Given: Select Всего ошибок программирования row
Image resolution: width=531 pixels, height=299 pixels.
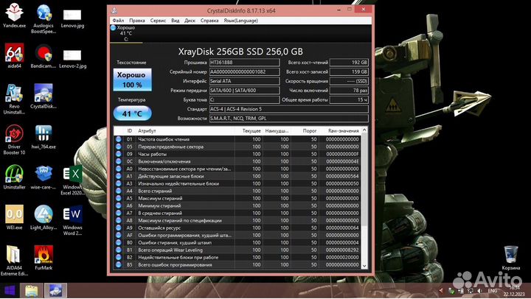Looking at the screenshot, I should [x=237, y=264].
